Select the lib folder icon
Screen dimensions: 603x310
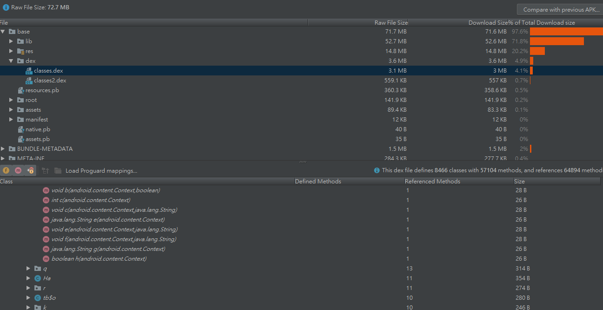(x=20, y=41)
